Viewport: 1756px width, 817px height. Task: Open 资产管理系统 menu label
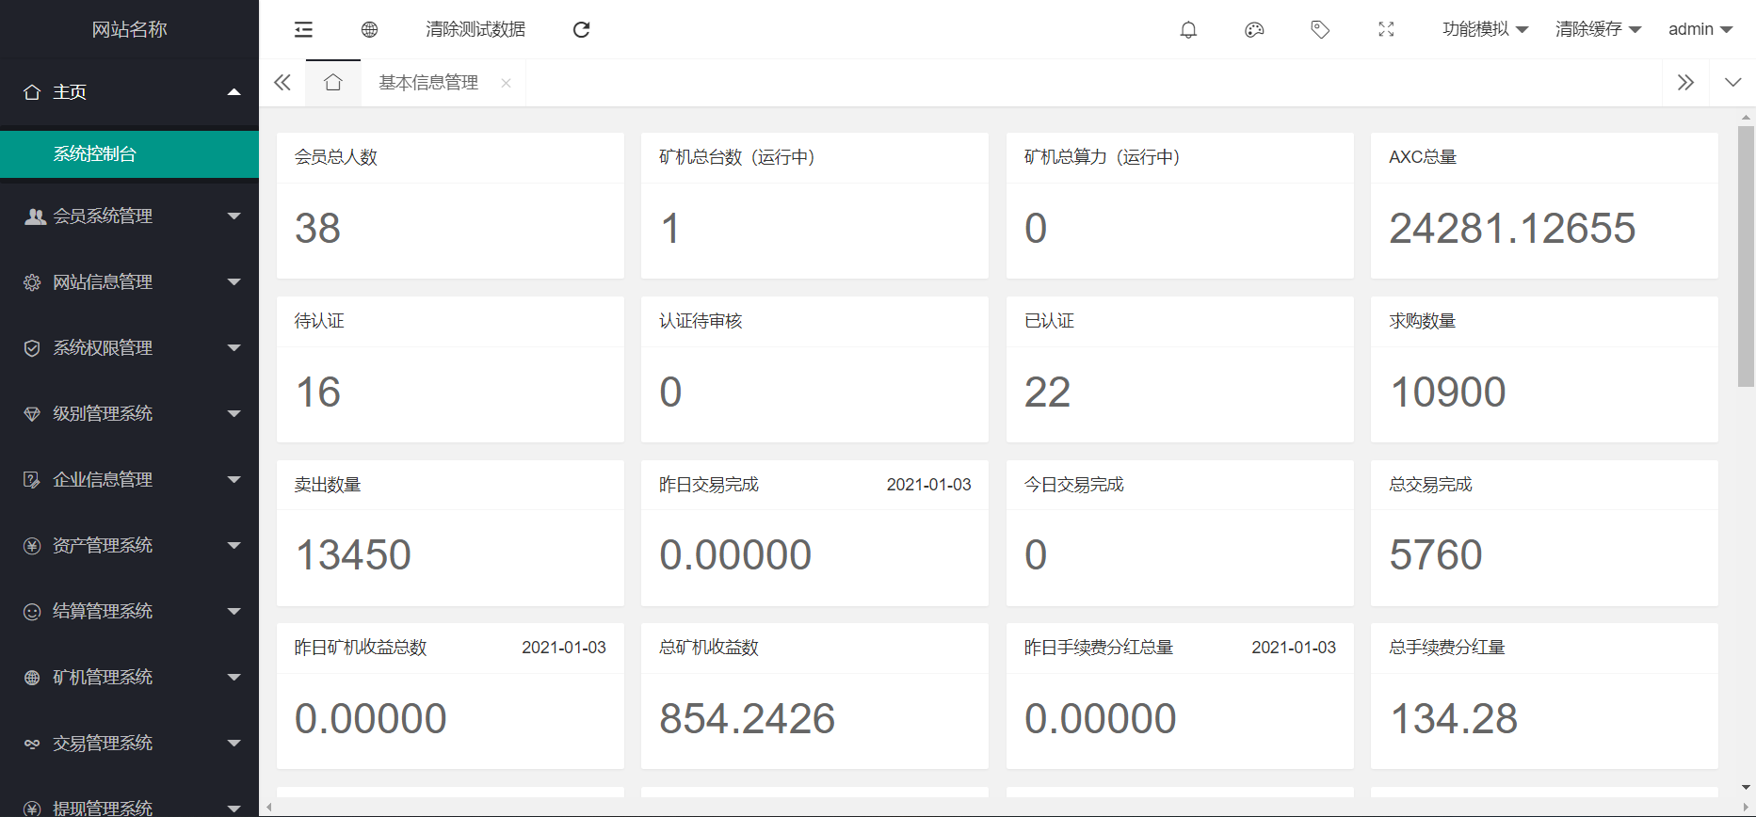coord(103,546)
